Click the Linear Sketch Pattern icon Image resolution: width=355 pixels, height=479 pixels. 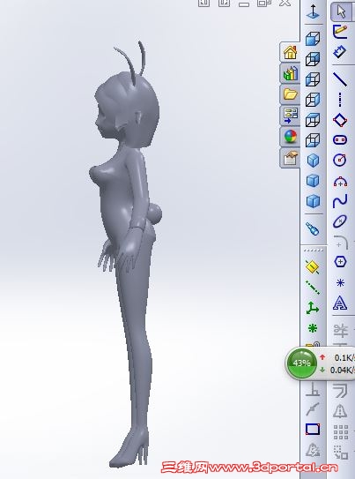pos(341,431)
